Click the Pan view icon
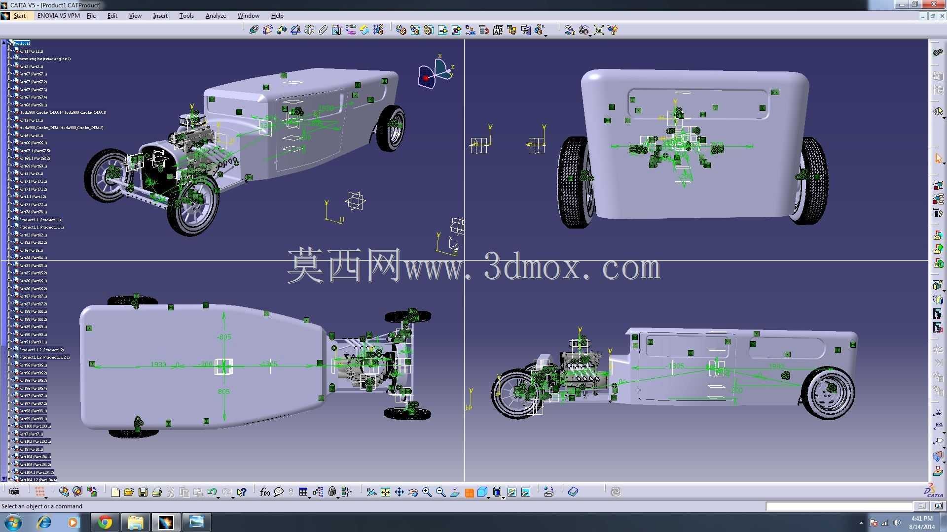Screen dimensions: 947x532 (399, 492)
